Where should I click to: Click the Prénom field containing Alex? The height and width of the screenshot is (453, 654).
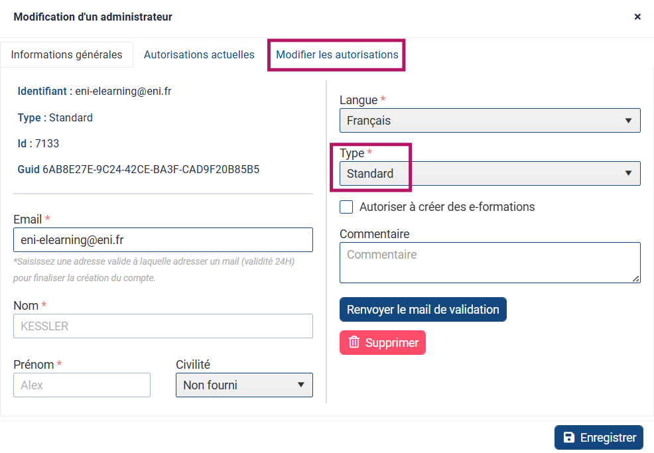[x=82, y=385]
